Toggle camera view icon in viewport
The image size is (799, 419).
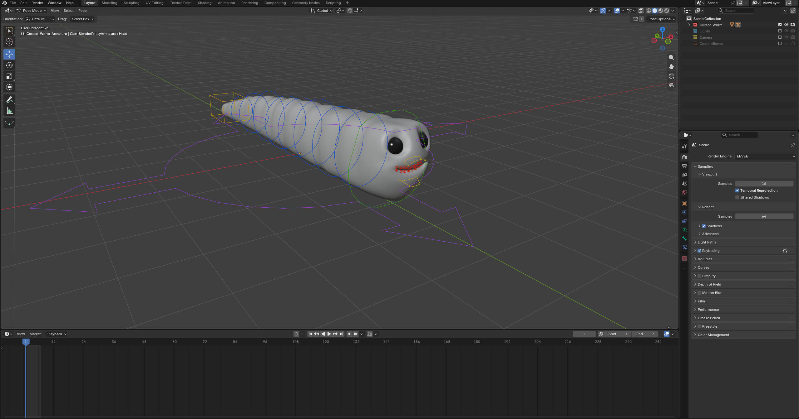[671, 76]
